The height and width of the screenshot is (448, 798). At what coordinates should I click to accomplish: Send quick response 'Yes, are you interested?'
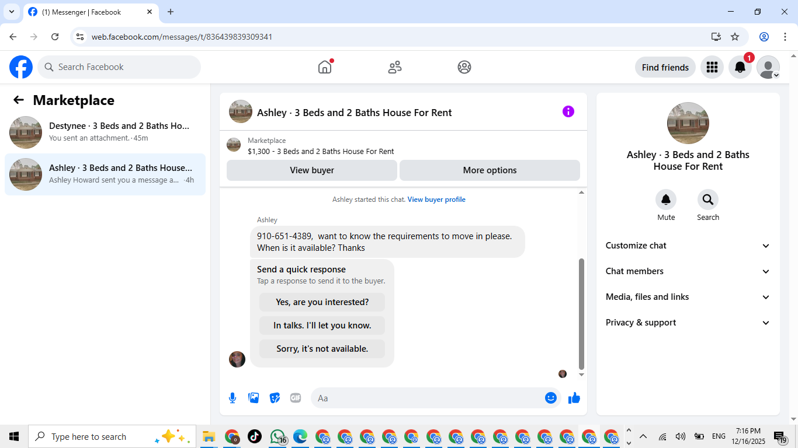pyautogui.click(x=322, y=302)
